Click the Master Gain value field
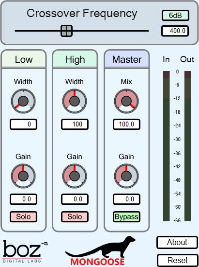 point(126,199)
